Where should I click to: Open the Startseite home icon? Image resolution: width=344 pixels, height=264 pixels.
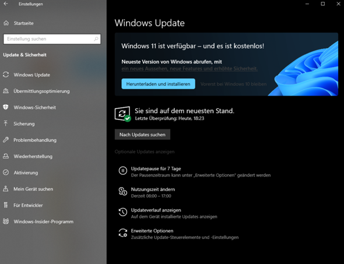6,23
